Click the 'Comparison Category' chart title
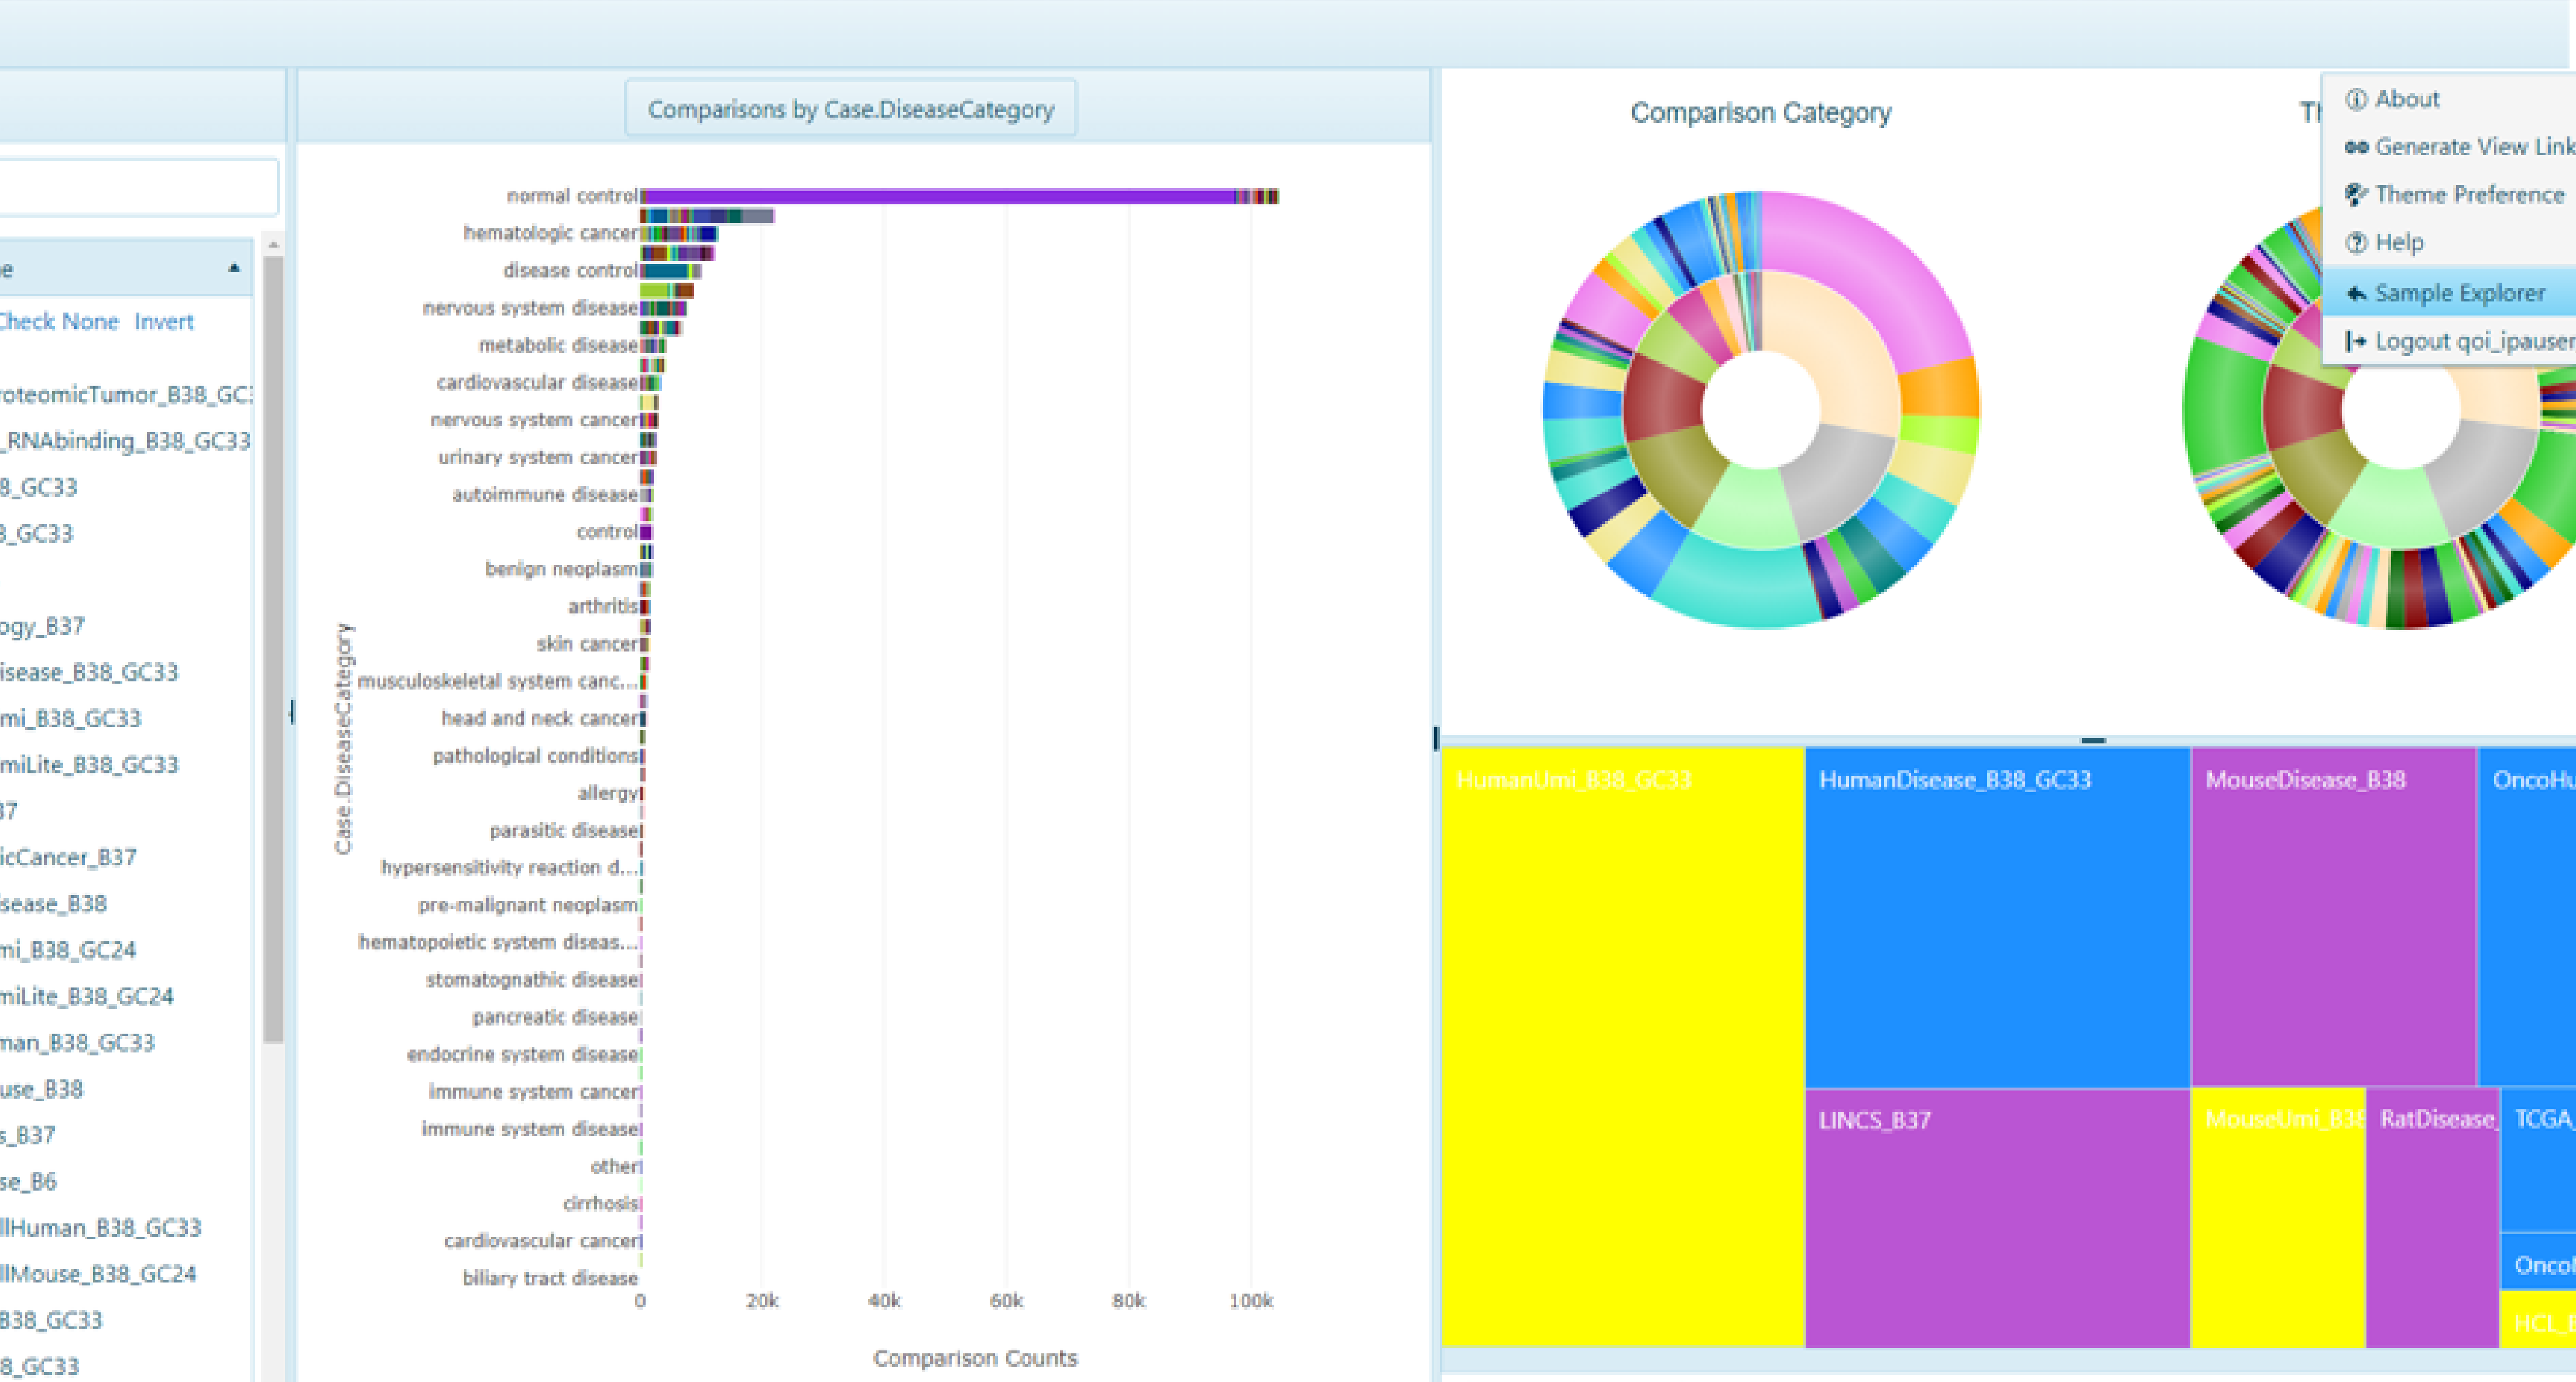 [1761, 113]
